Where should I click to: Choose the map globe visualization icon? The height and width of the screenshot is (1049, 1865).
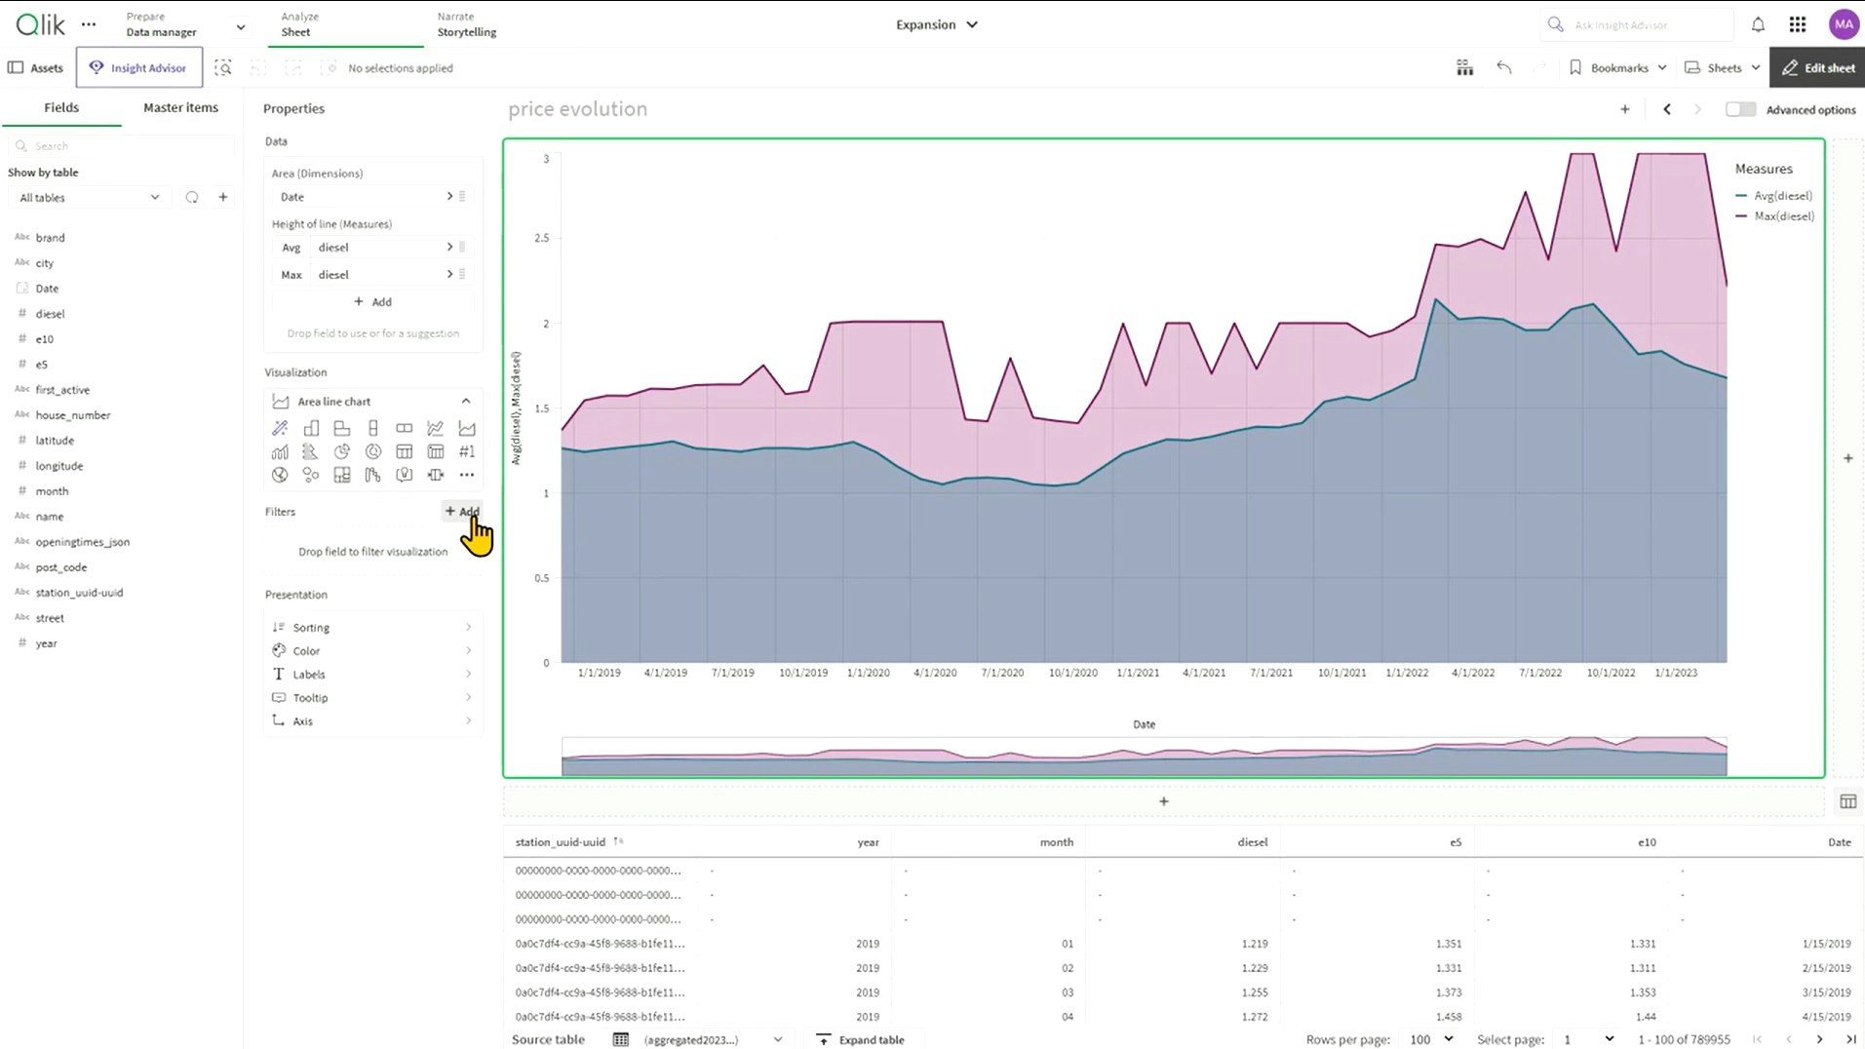280,475
